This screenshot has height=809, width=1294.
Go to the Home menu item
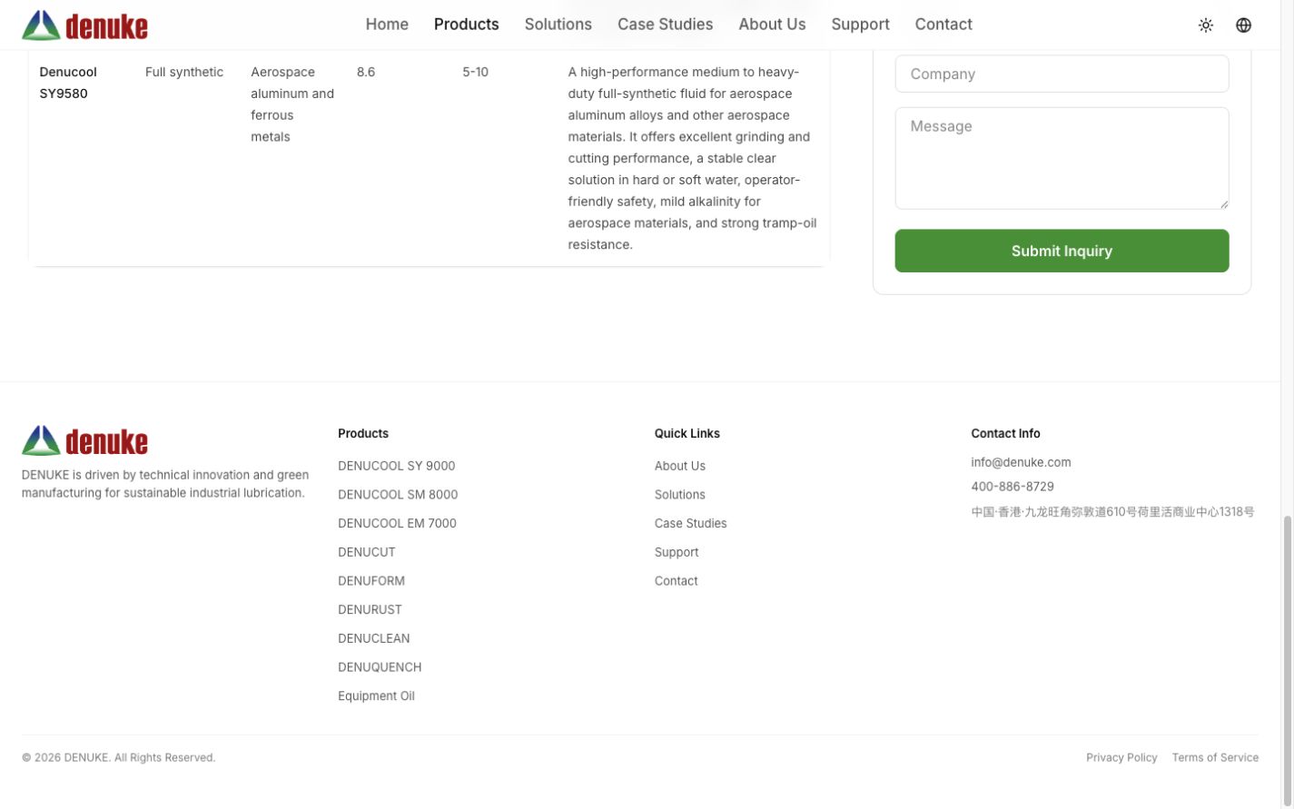(x=387, y=25)
